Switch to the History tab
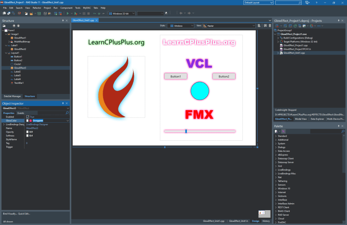The image size is (347, 225). [266, 221]
